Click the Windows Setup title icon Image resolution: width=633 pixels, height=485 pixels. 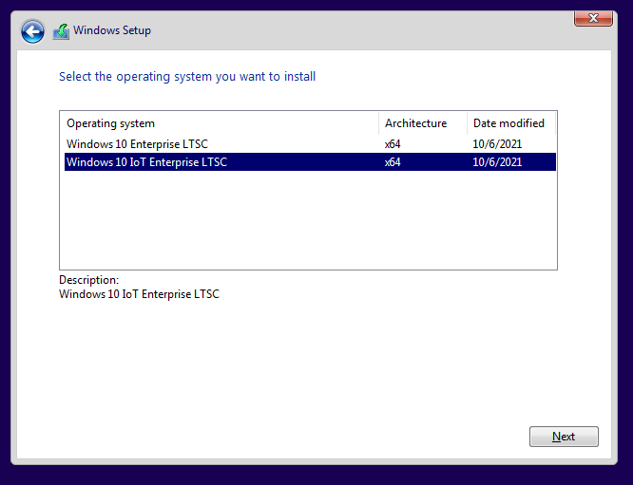pyautogui.click(x=61, y=31)
